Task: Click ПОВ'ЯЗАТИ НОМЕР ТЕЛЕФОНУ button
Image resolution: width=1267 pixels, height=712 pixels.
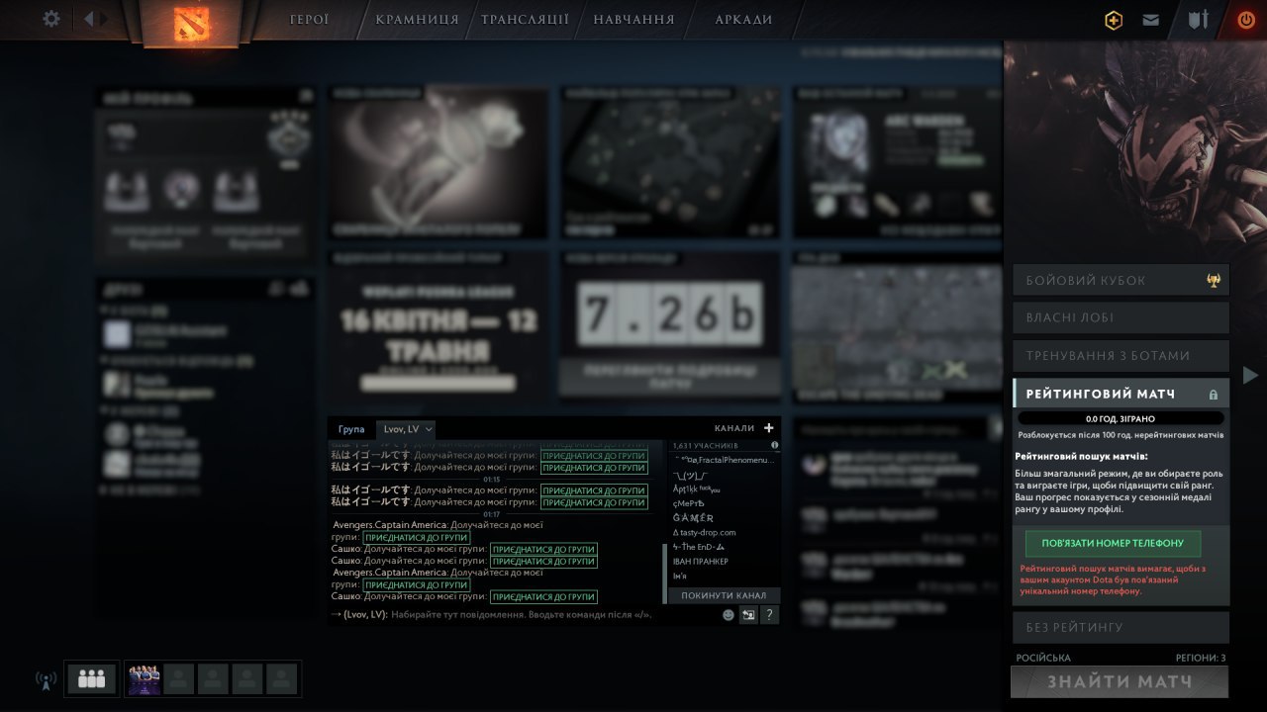Action: click(x=1113, y=543)
